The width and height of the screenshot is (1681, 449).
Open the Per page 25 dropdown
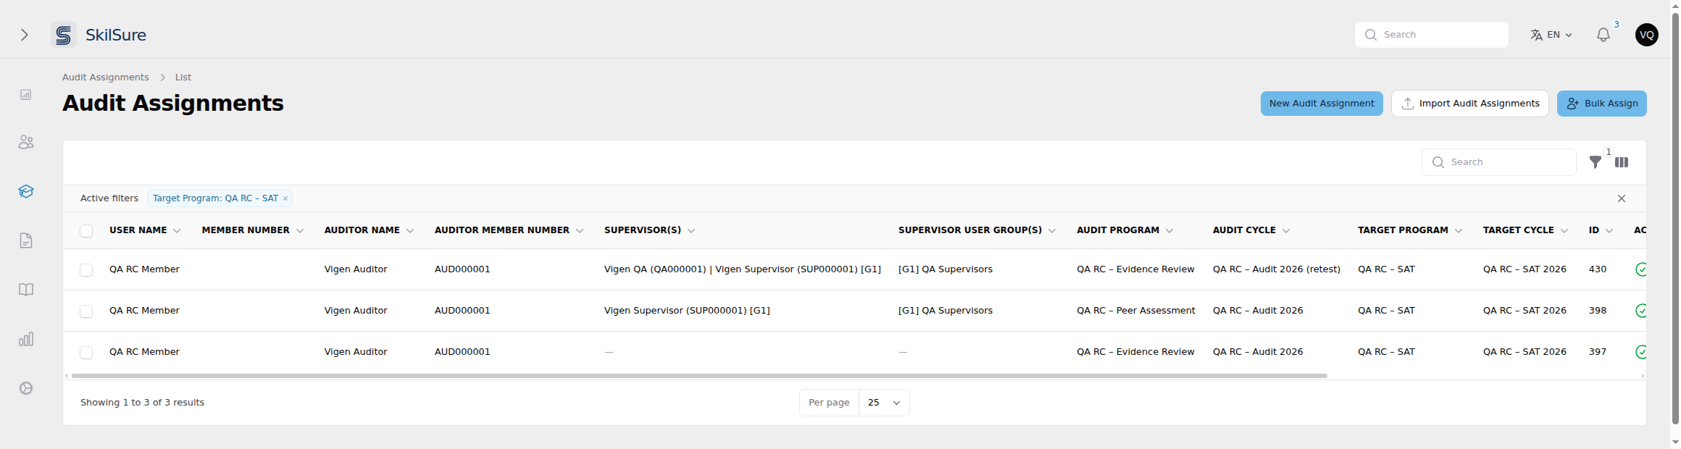pyautogui.click(x=884, y=403)
